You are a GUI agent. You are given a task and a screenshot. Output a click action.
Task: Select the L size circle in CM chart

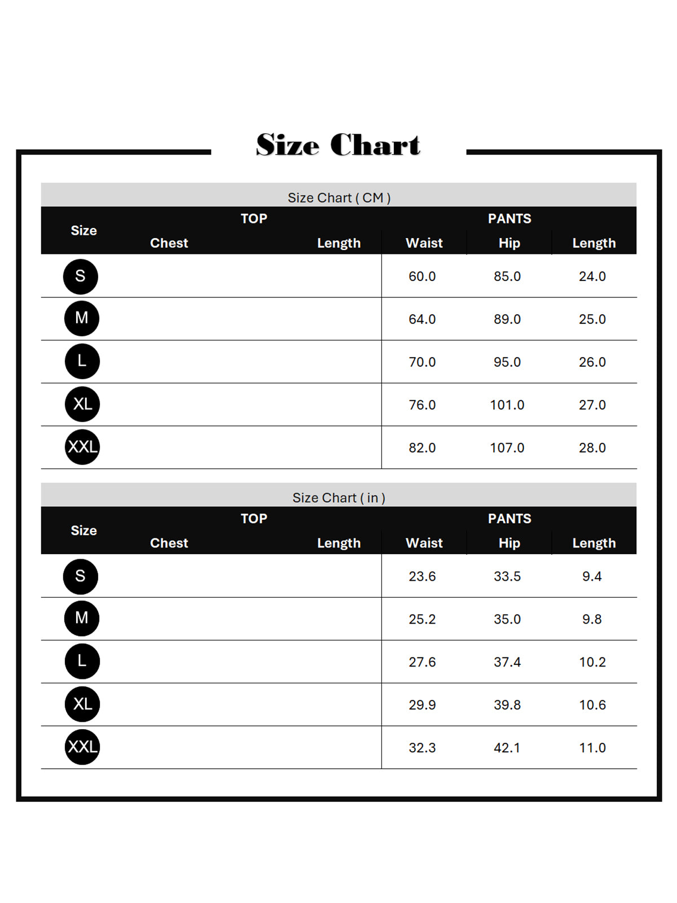coord(82,361)
